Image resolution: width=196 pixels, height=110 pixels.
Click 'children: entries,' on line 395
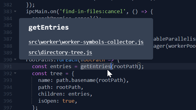pyautogui.click(x=65, y=94)
